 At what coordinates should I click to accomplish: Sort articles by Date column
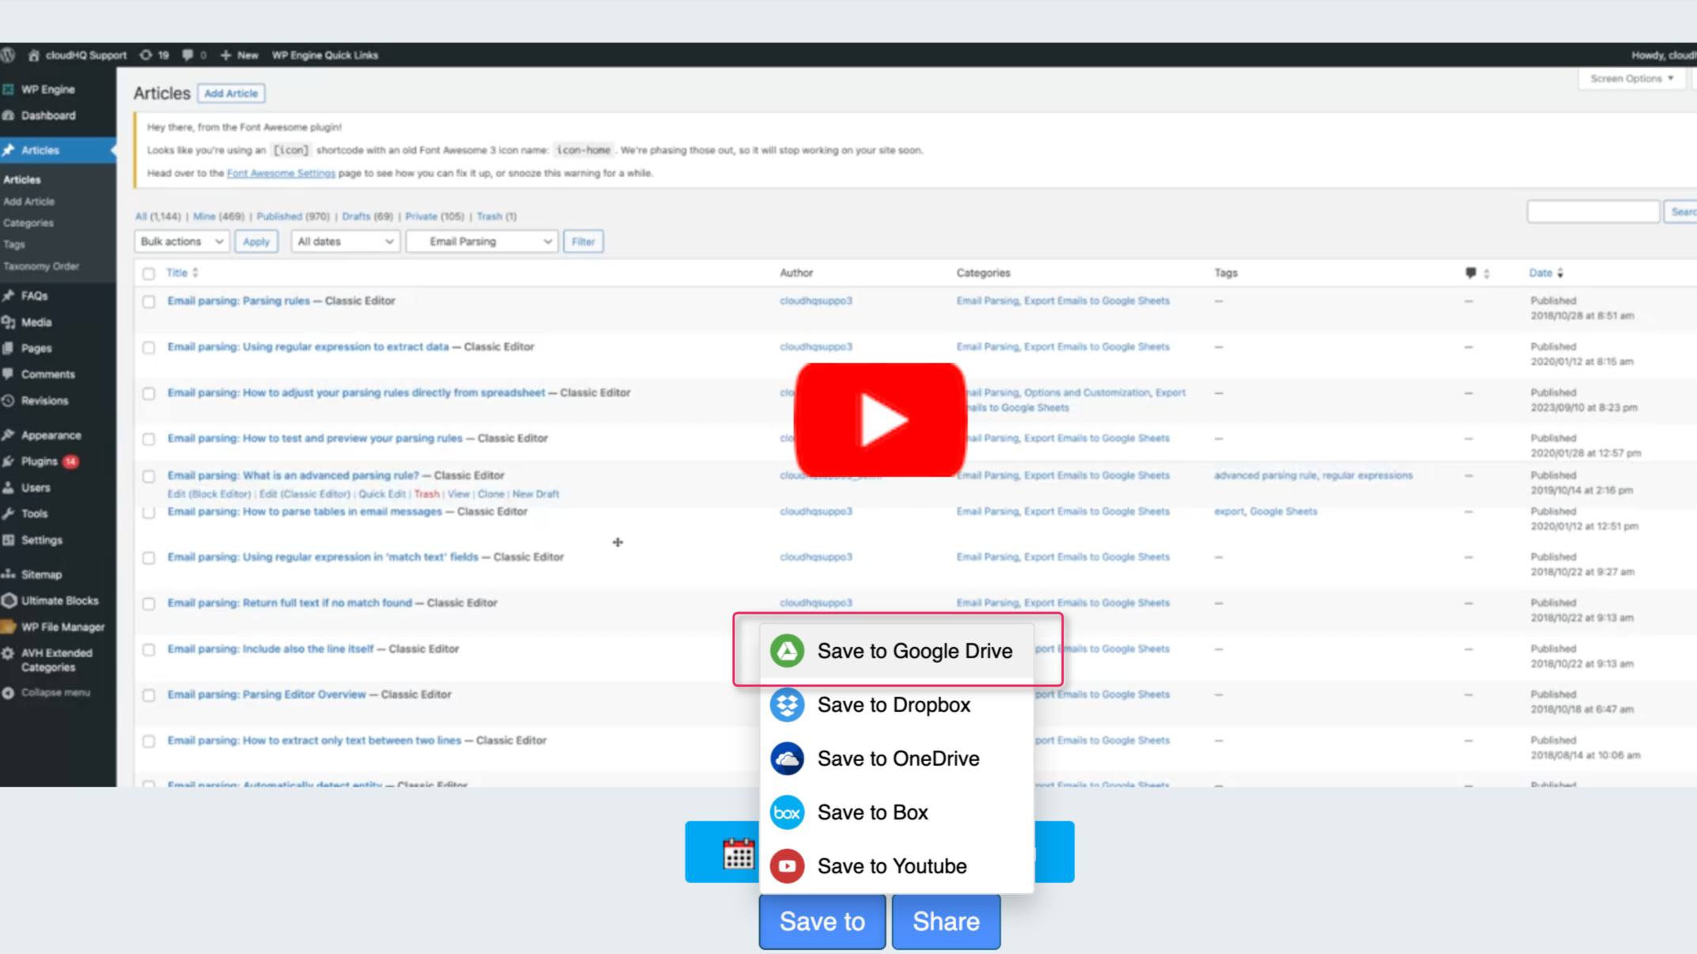coord(1546,273)
